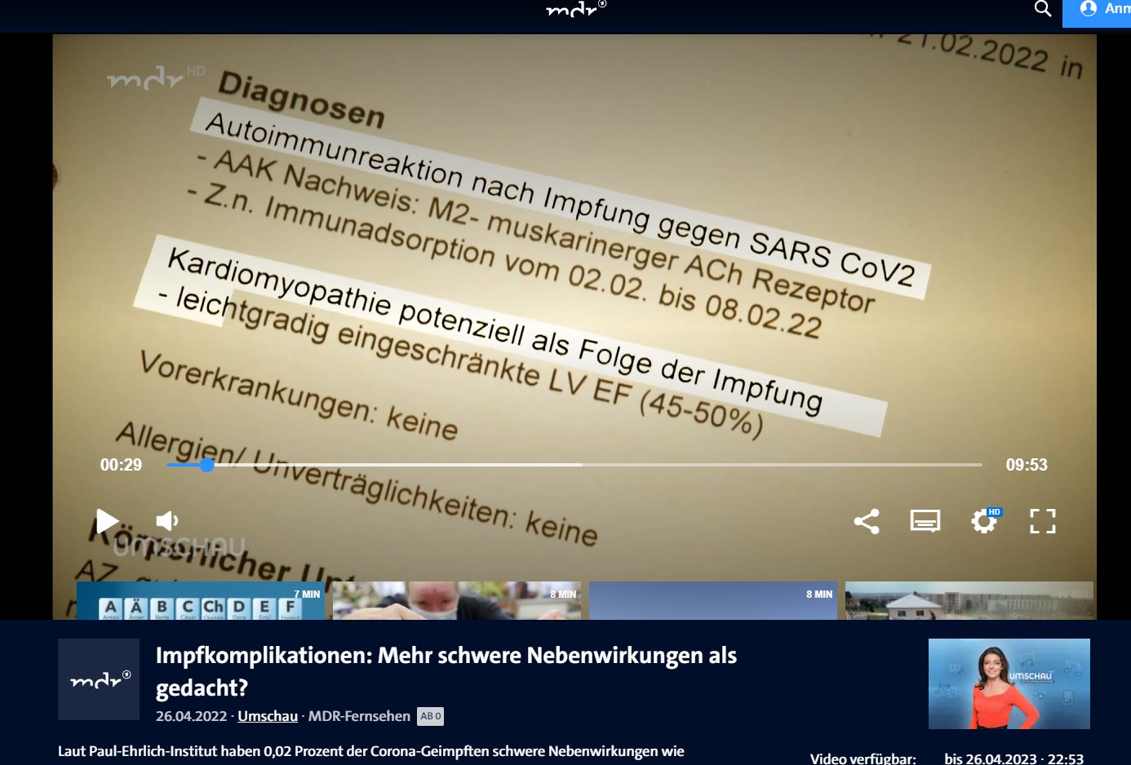Click the broadcast date 26.04.2022
This screenshot has height=765, width=1131.
pos(191,716)
